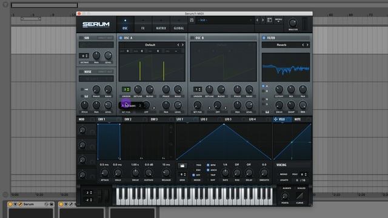
Task: Click the filter Cutoff knob
Action: point(279,89)
